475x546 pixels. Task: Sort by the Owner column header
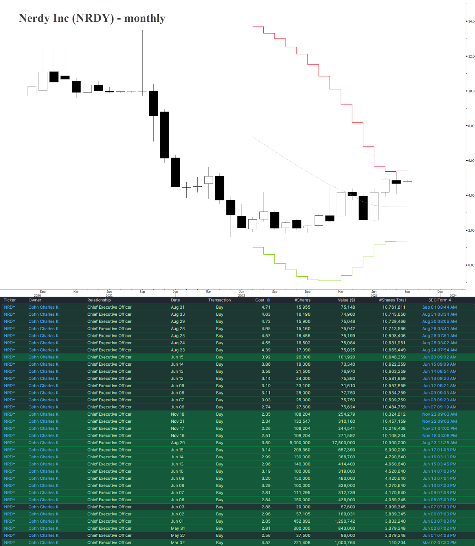click(x=35, y=300)
